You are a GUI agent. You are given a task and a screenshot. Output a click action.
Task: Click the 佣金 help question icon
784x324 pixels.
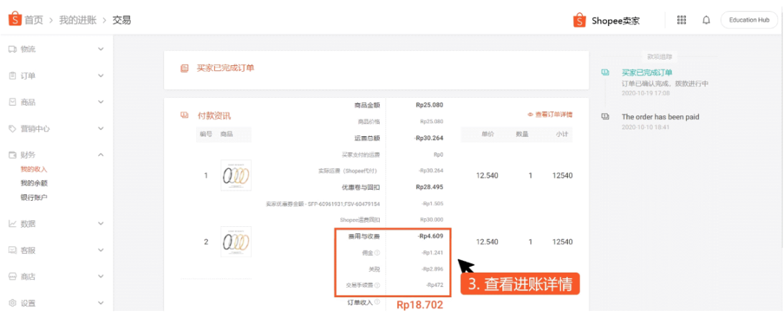click(x=377, y=253)
